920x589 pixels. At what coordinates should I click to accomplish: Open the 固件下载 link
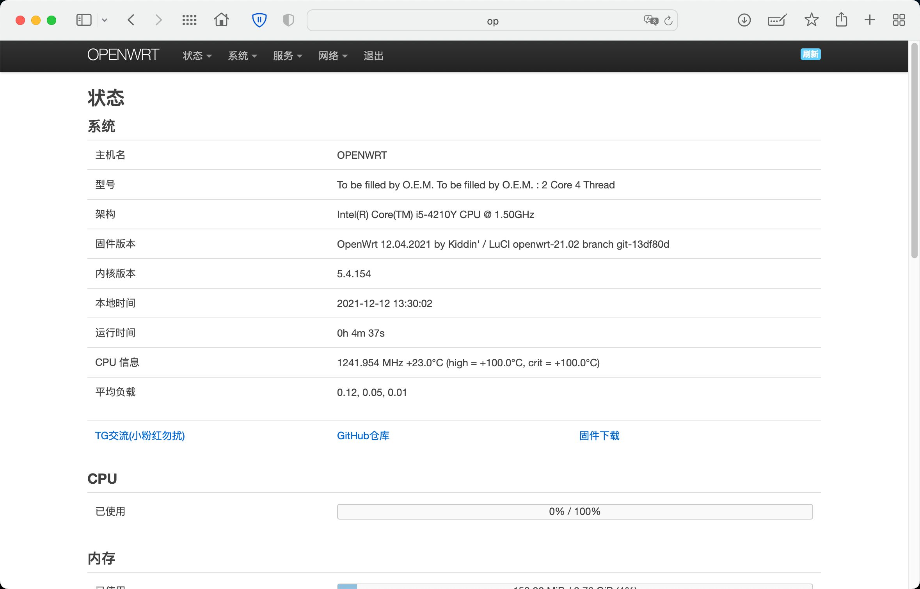[x=599, y=436]
